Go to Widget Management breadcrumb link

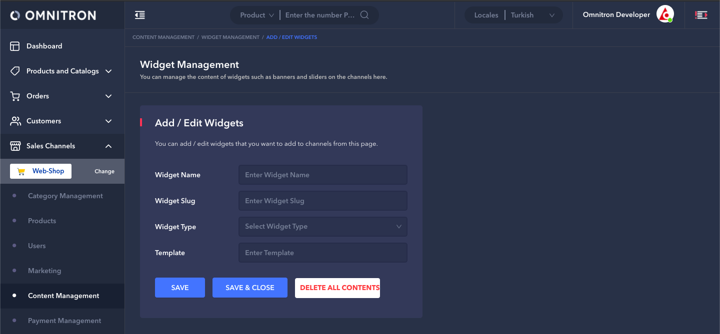pos(230,37)
